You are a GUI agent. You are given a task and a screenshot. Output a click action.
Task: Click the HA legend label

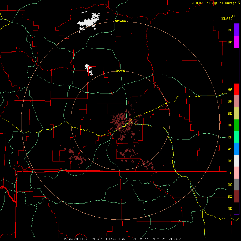(230, 90)
